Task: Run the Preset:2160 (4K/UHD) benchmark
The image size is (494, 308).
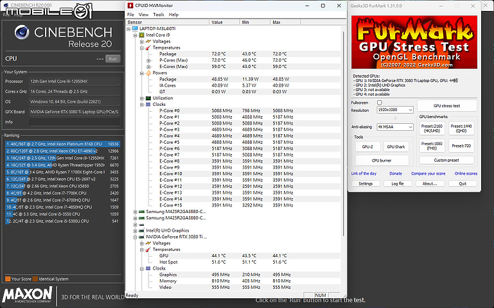Action: pos(432,128)
